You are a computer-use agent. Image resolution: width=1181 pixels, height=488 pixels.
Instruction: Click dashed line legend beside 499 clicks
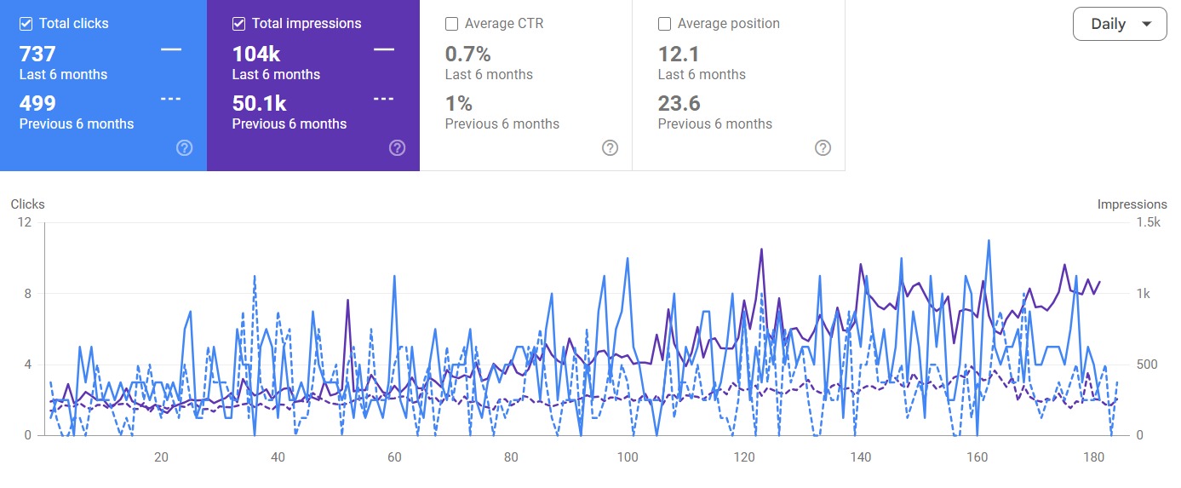[171, 99]
